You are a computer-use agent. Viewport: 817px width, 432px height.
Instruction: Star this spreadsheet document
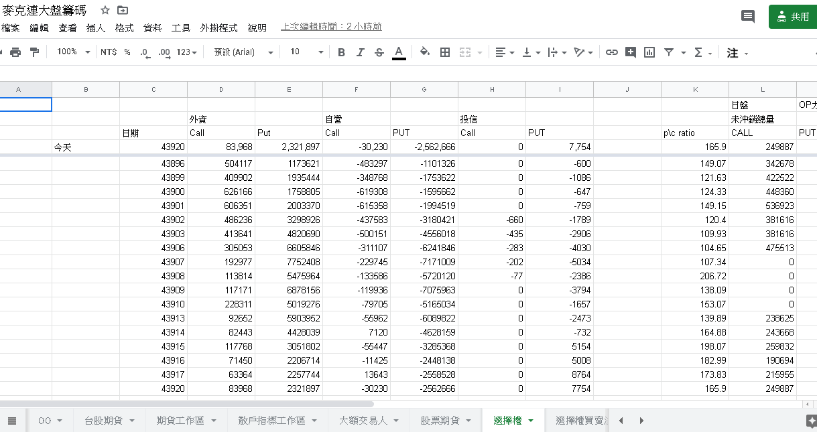click(x=105, y=11)
